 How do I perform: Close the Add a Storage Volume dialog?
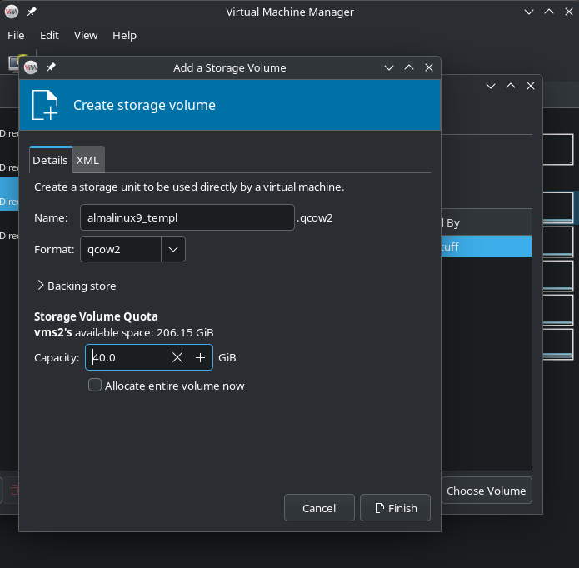pos(429,67)
